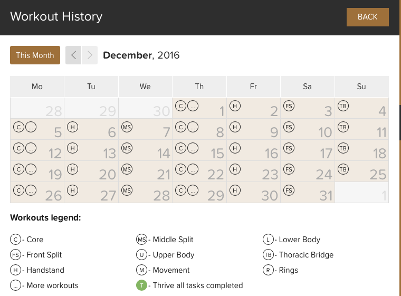Open Thoracic Bridge icon on December 4
Viewport: 401px width, 296px height.
[x=343, y=106]
